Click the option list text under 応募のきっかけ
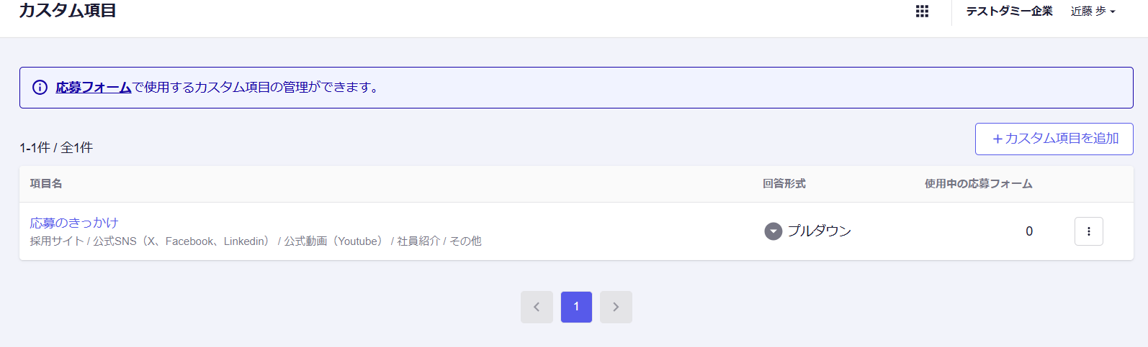 point(256,241)
